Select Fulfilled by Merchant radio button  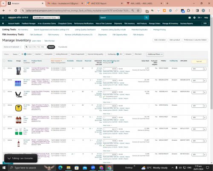point(133,54)
